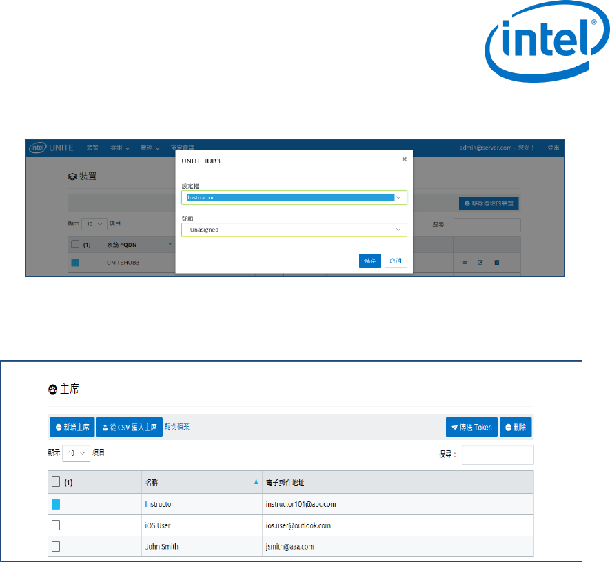This screenshot has width=610, height=562.
Task: Click the 從 CSV 匯入主席 button
Action: 130,428
